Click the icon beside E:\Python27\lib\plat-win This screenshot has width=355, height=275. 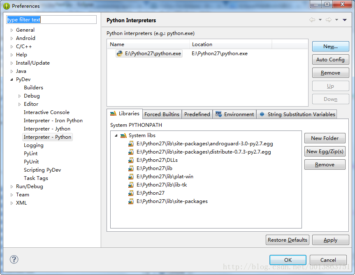[131, 177]
